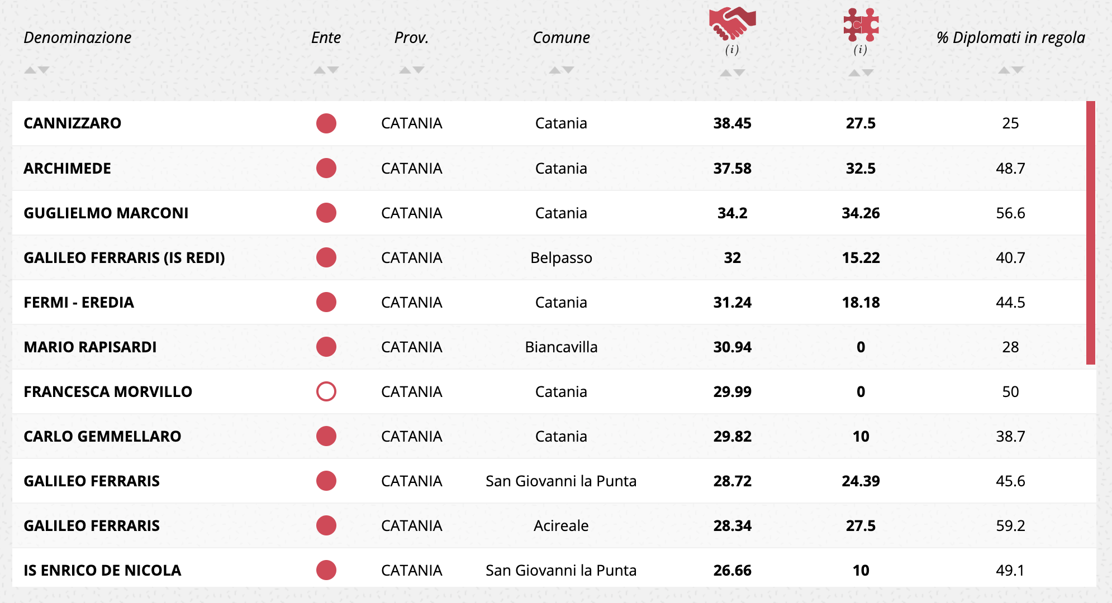Open info (i) under handshake icon

(732, 50)
